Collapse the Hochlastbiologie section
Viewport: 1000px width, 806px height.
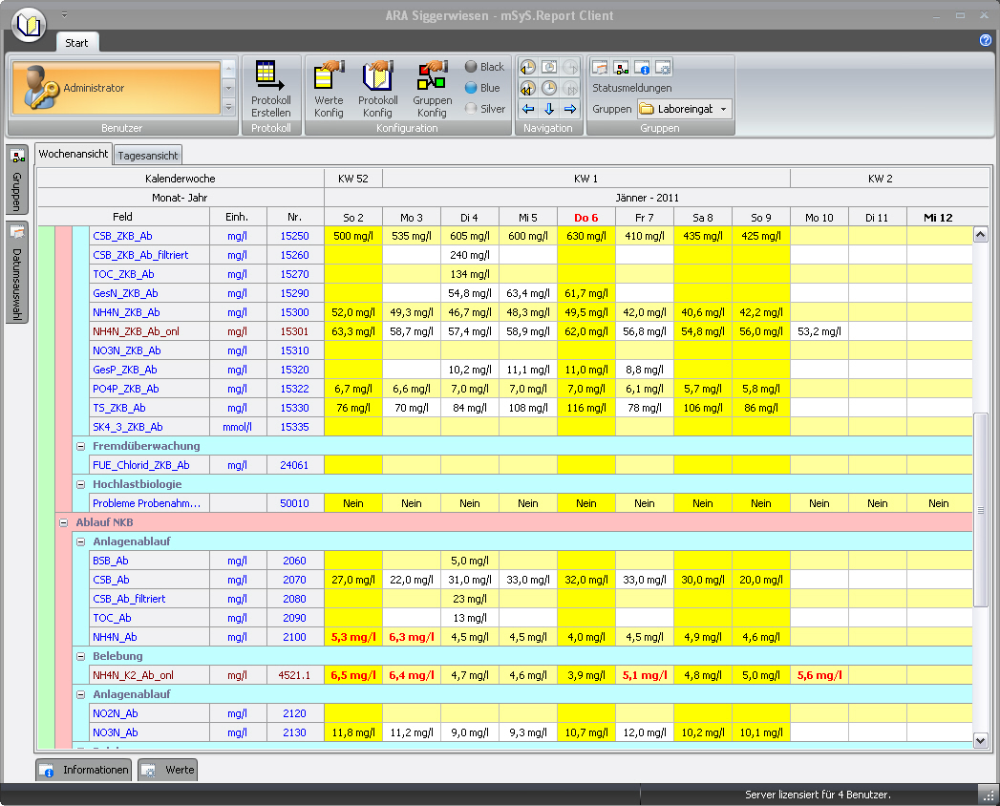click(81, 484)
